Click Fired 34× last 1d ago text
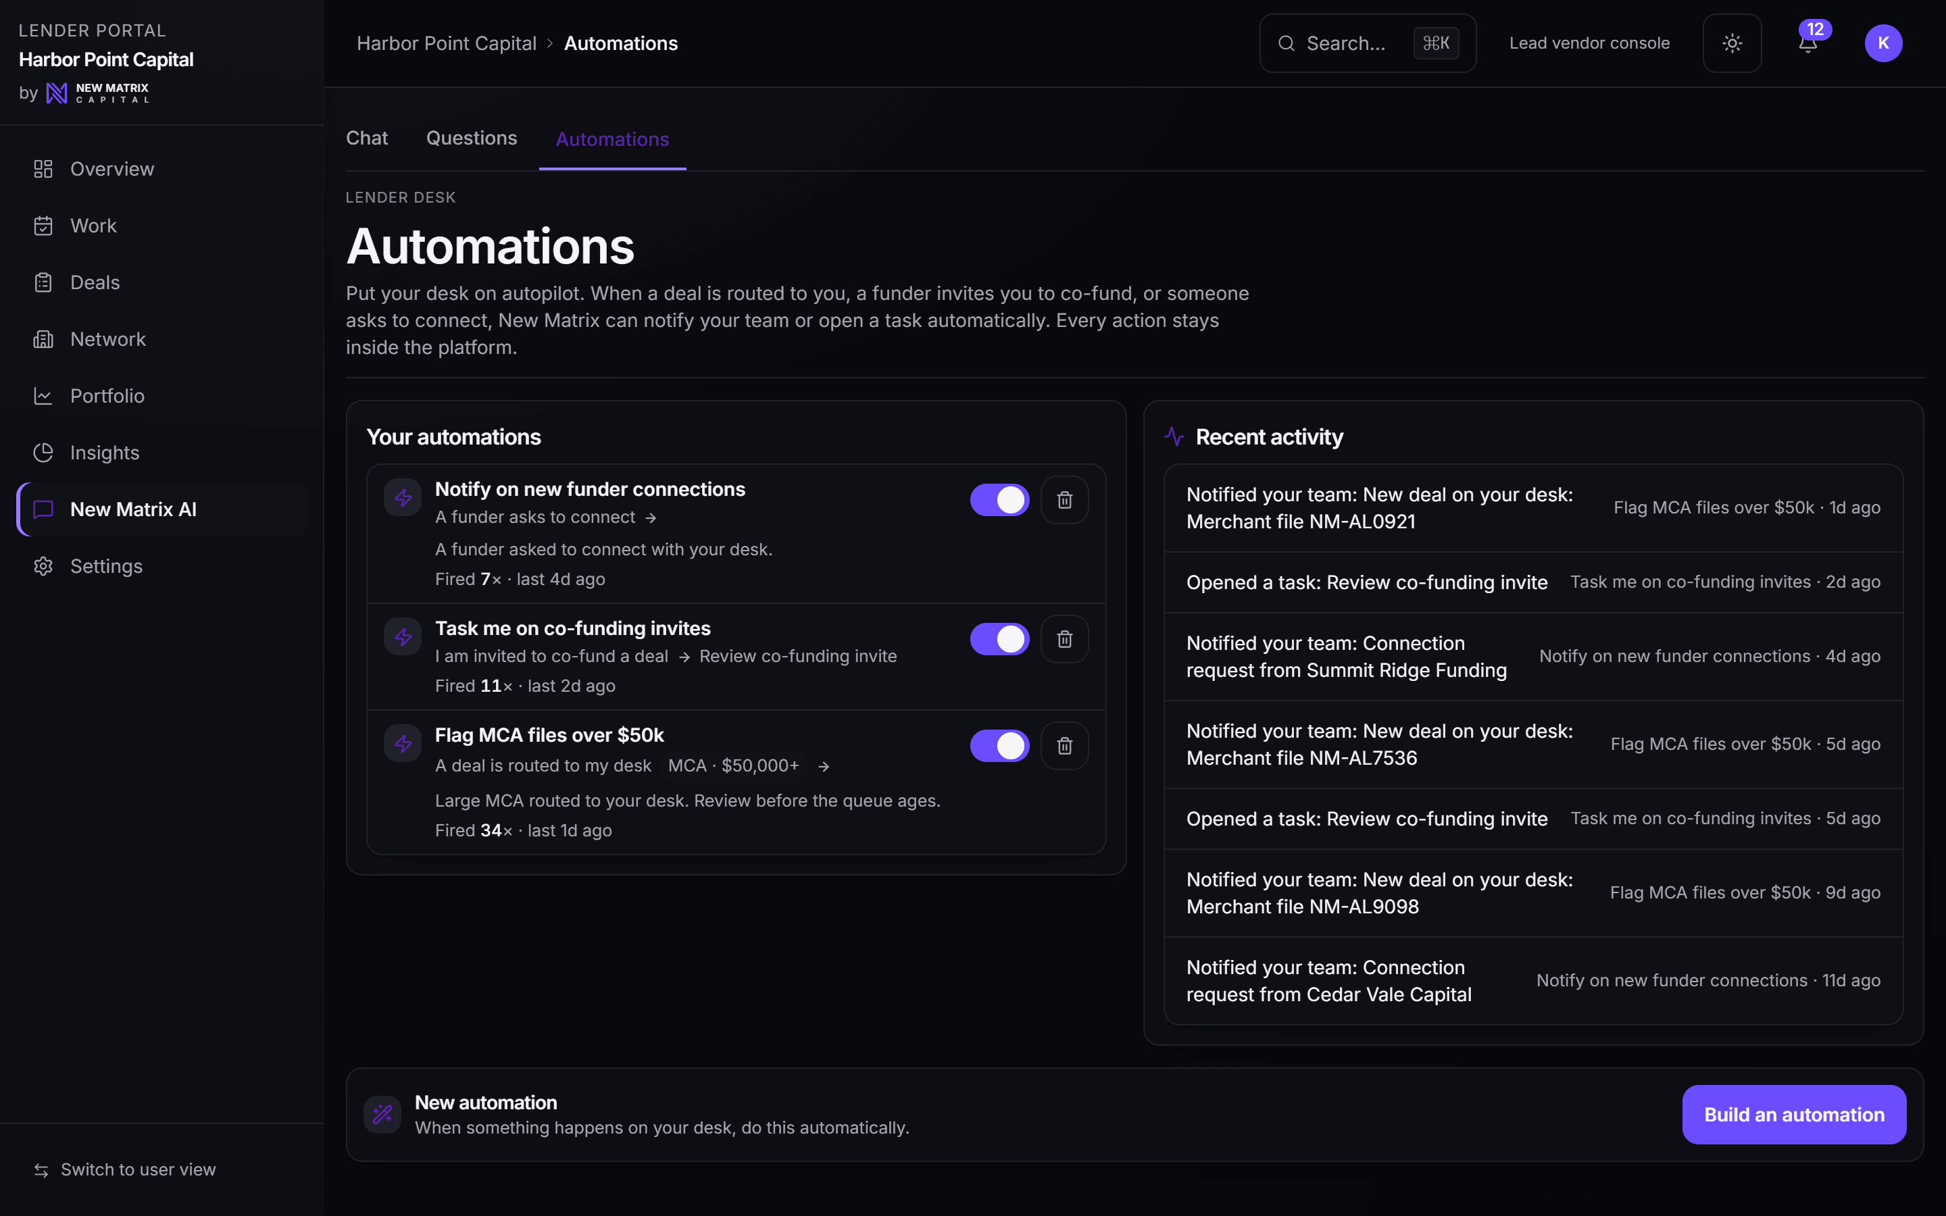Image resolution: width=1946 pixels, height=1216 pixels. coord(524,831)
